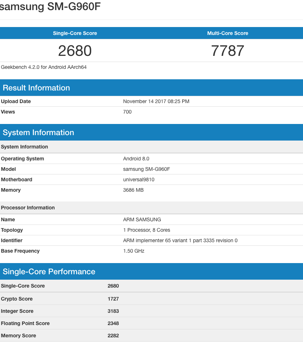Click the Multi-Core Score header
The height and width of the screenshot is (342, 303).
click(228, 33)
